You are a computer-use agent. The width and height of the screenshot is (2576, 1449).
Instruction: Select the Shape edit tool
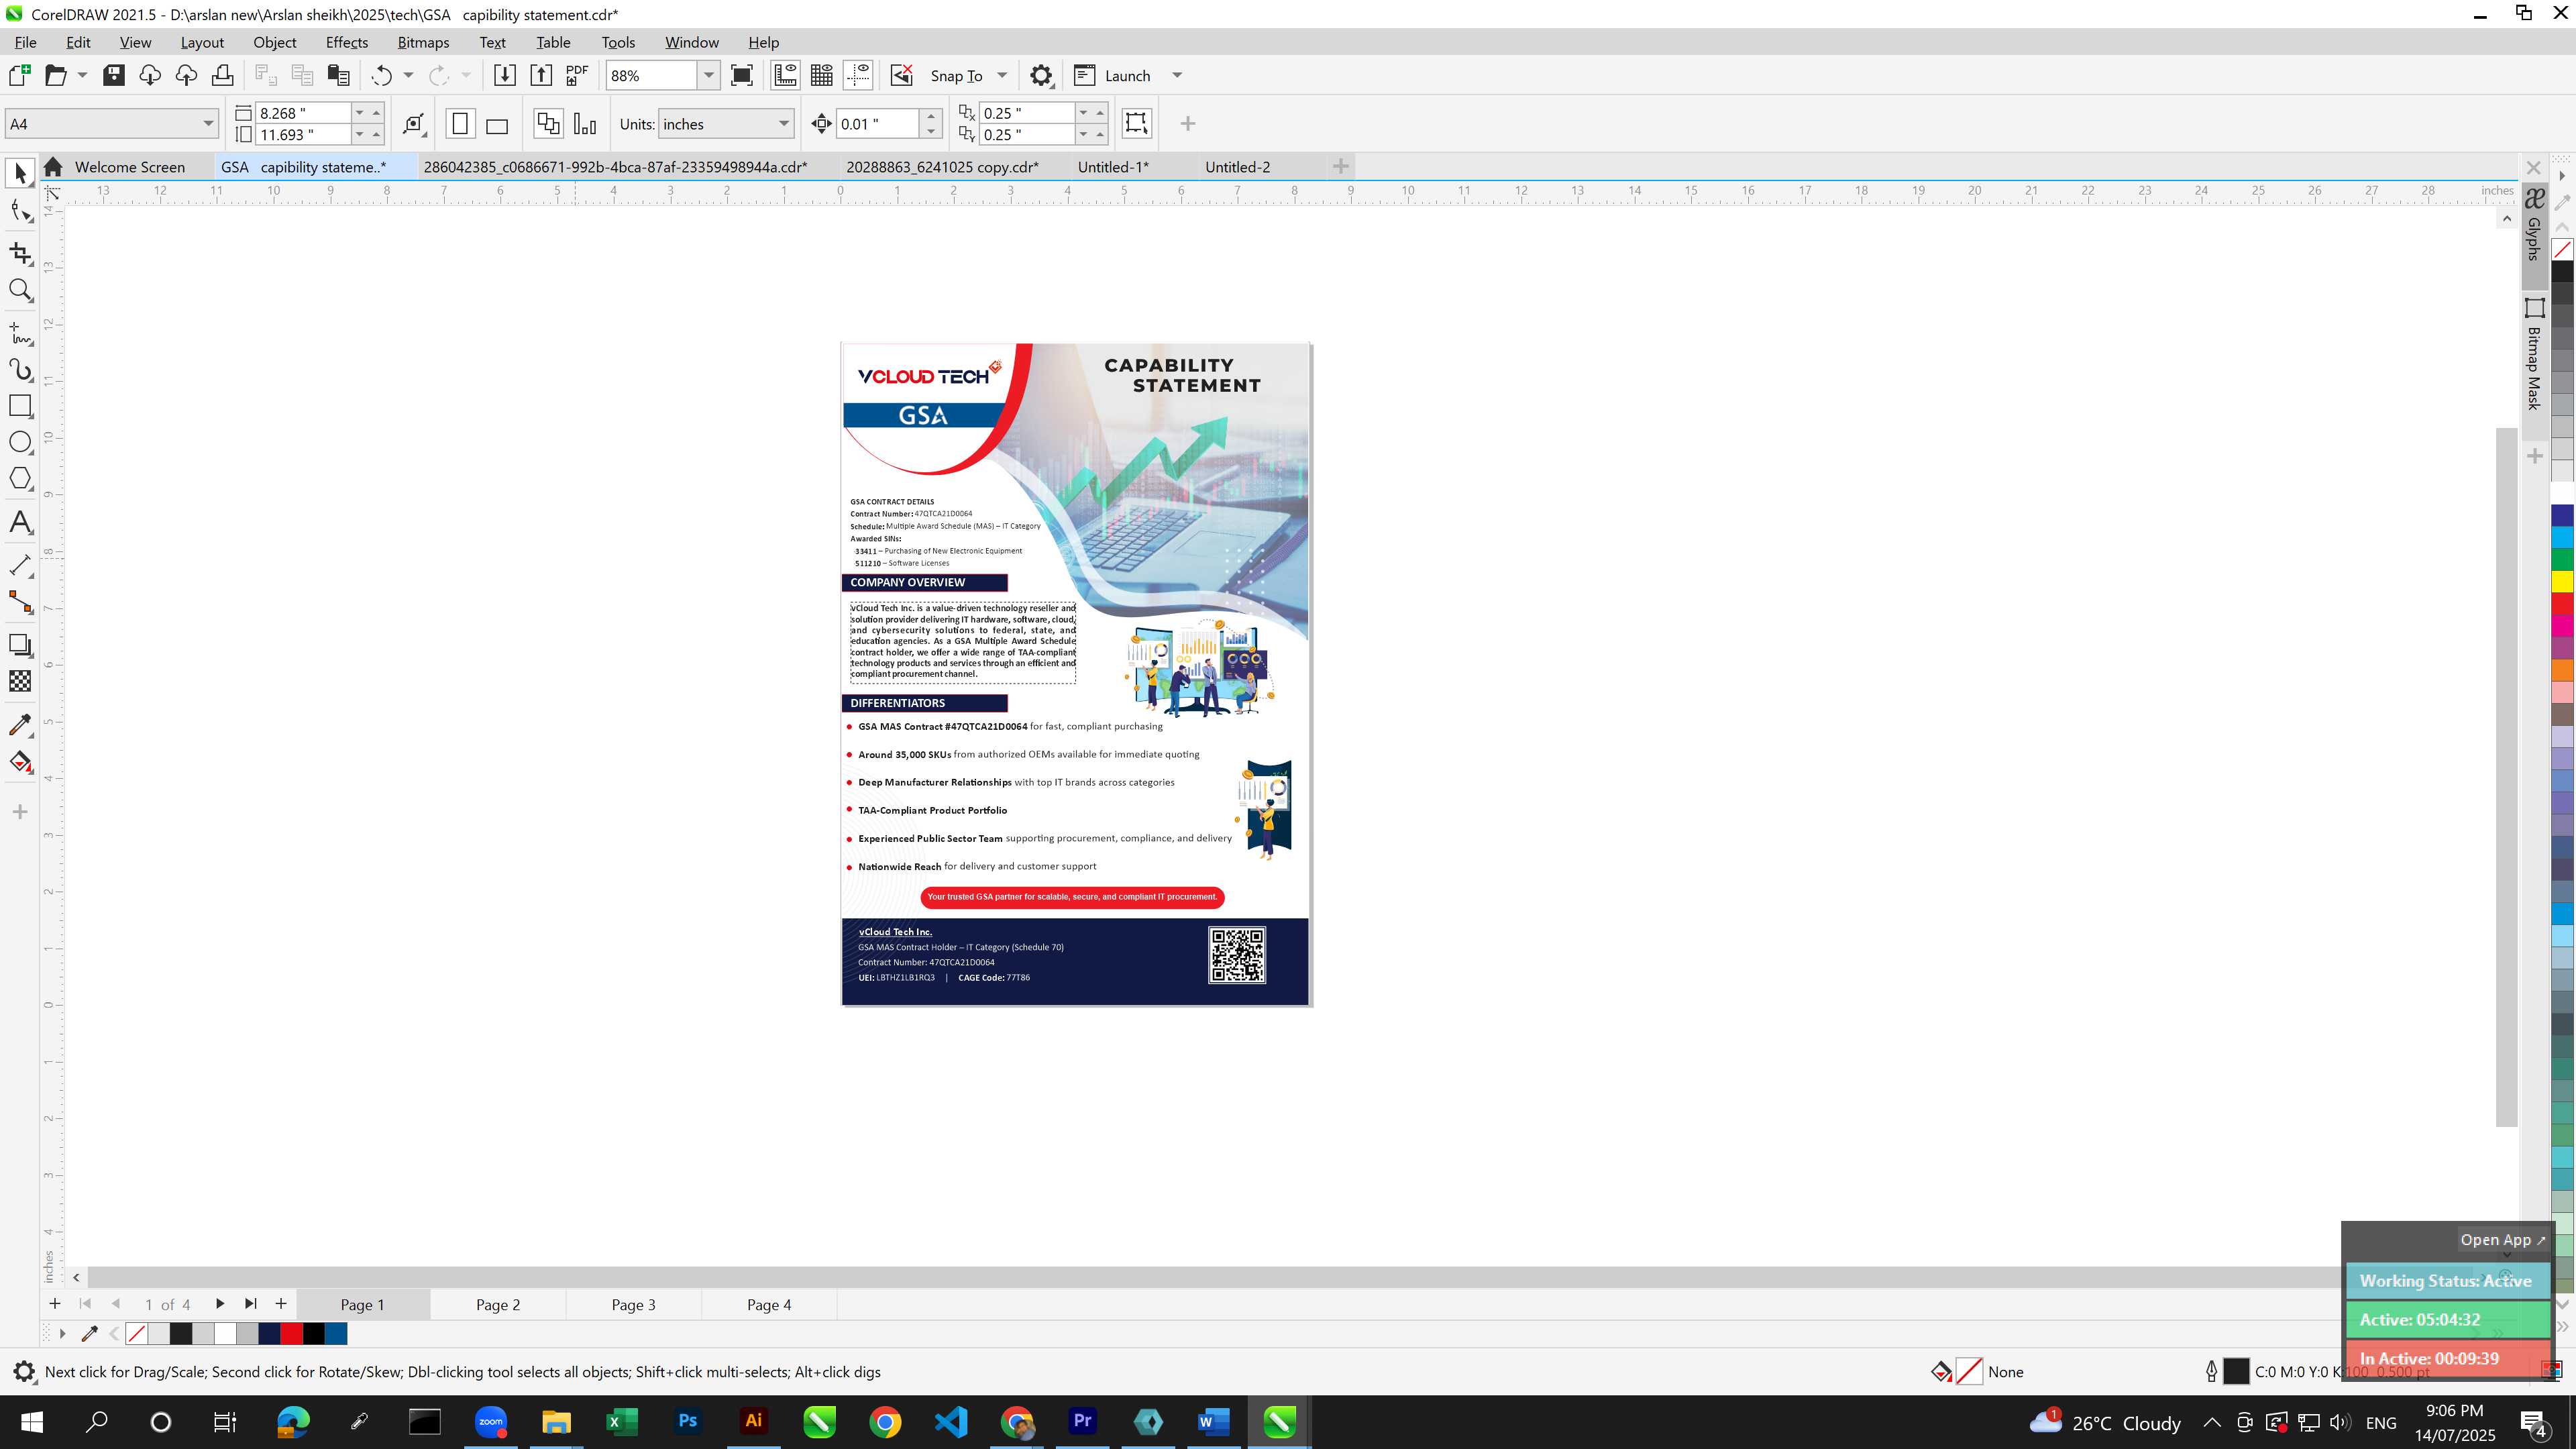tap(20, 210)
